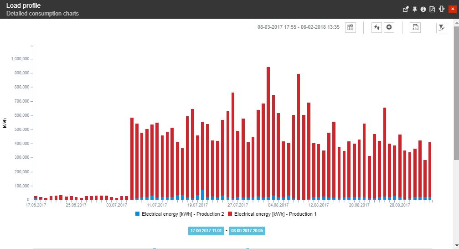459x249 pixels.
Task: Pin the Load profile widget
Action: click(415, 9)
